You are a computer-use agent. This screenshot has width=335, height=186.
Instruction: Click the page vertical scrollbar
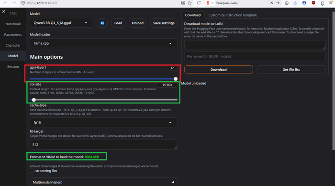click(x=334, y=81)
